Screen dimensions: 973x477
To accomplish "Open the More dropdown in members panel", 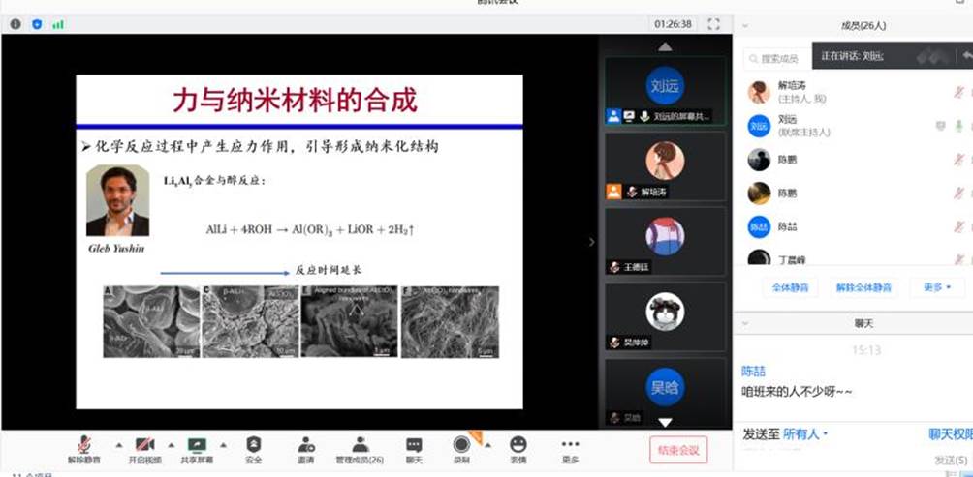I will pyautogui.click(x=936, y=287).
